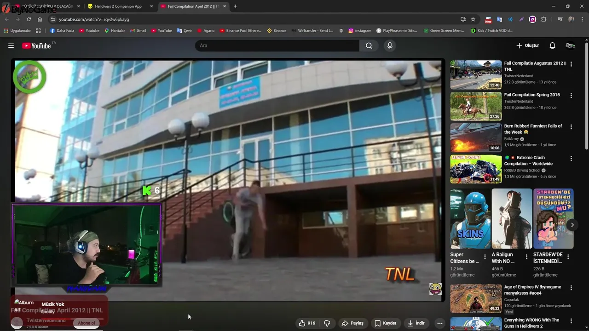Open the apps grid in bookmarks bar
The height and width of the screenshot is (331, 589).
pyautogui.click(x=38, y=31)
